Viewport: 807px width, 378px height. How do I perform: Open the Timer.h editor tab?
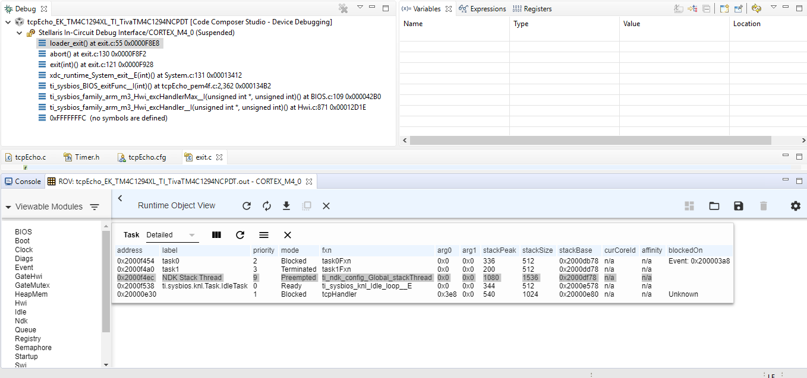[x=82, y=157]
